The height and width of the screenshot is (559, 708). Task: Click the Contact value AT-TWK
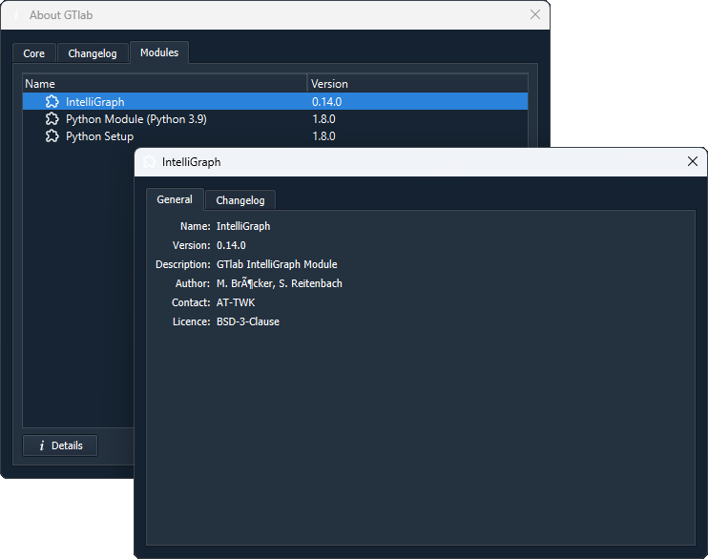click(x=236, y=302)
